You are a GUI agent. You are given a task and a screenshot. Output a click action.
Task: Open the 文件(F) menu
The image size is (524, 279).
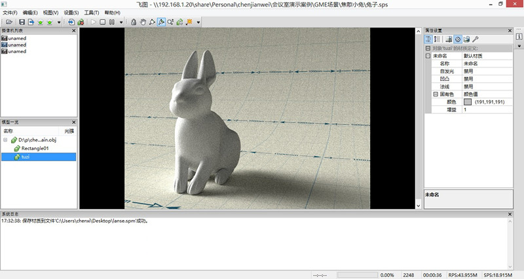[10, 12]
